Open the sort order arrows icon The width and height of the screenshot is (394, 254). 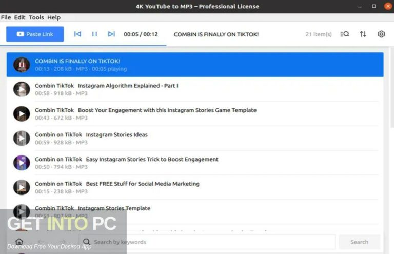pos(363,34)
